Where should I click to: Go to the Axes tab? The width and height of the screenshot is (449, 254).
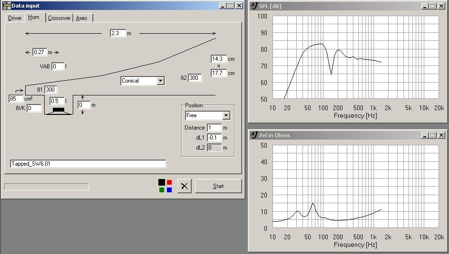[82, 18]
